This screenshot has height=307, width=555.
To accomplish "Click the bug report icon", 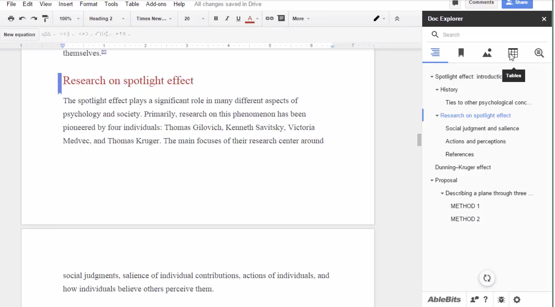I will (501, 300).
